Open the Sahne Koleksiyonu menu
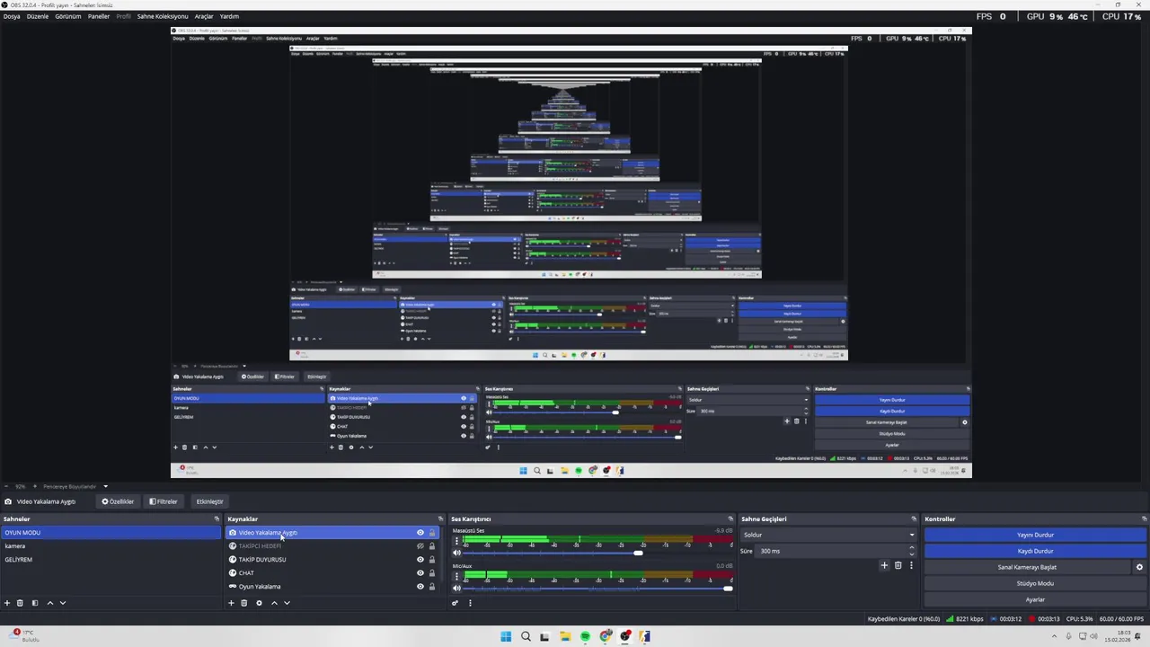1150x647 pixels. (x=163, y=16)
